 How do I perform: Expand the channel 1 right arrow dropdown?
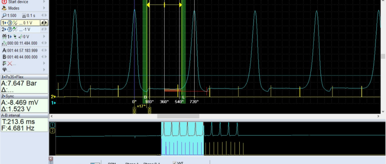[x=46, y=23]
